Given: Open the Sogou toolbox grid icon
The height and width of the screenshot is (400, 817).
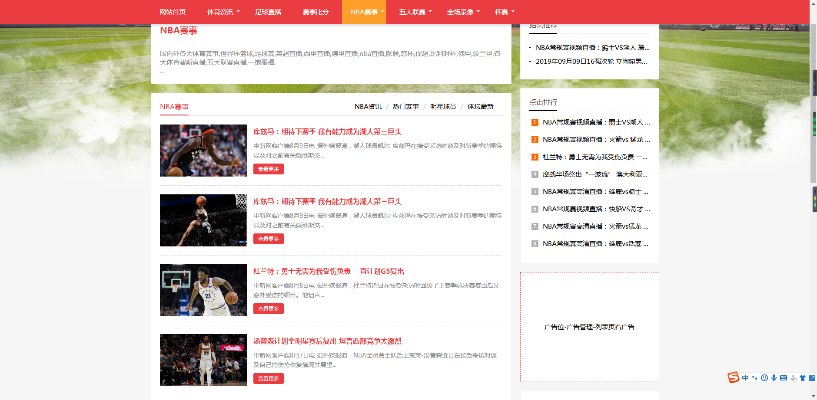Looking at the screenshot, I should pos(812,378).
